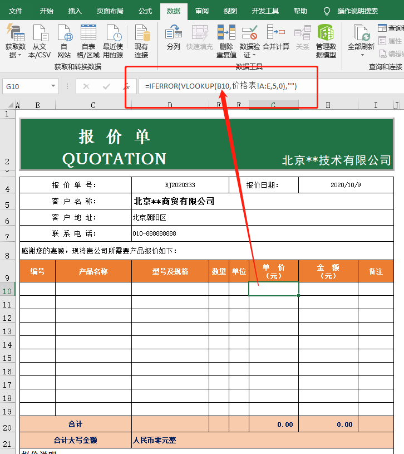404x454 pixels.
Task: Click the select-all corner triangle
Action: coord(11,105)
